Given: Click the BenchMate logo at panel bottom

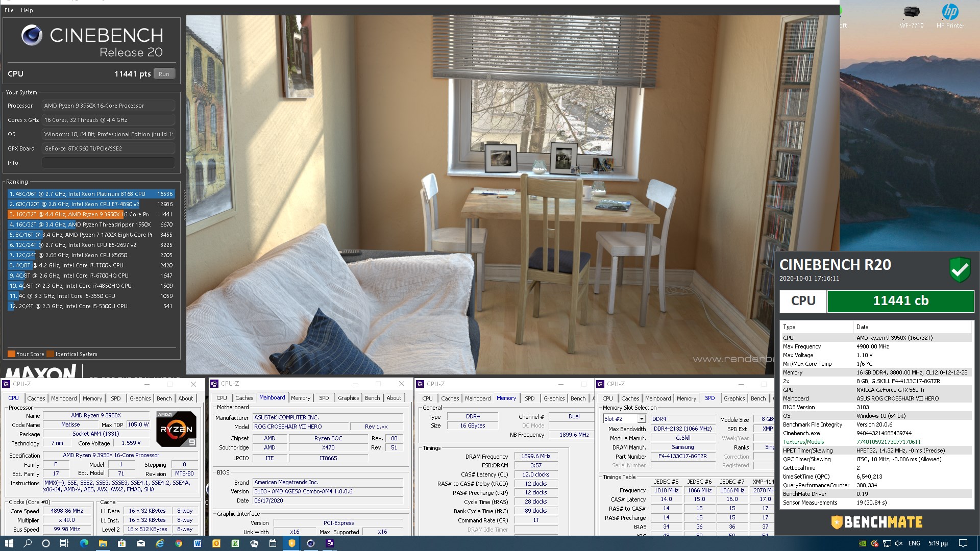Looking at the screenshot, I should (x=876, y=522).
